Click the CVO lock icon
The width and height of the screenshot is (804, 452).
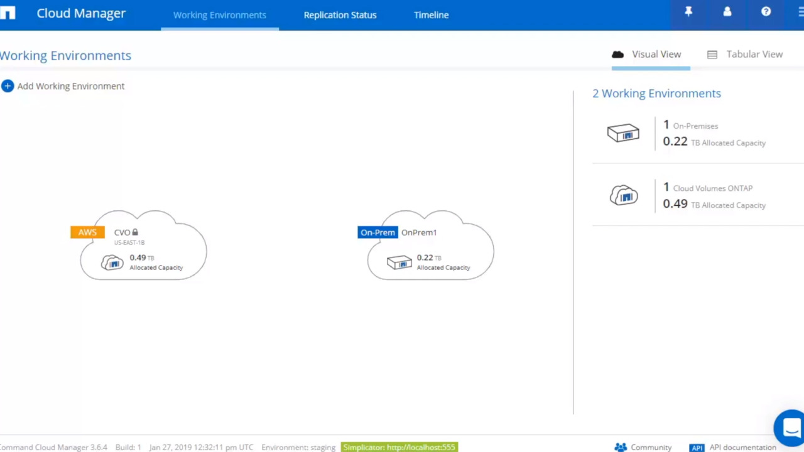(x=135, y=232)
